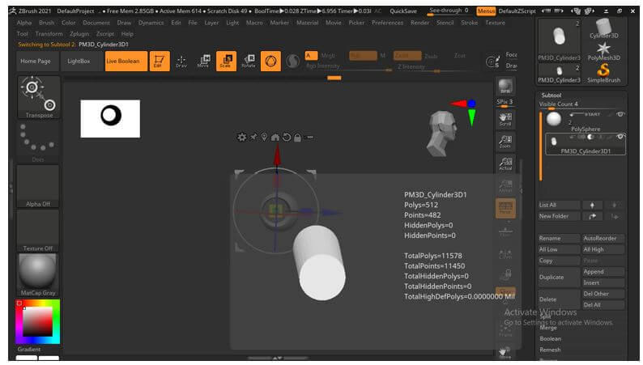
Task: Select the PolyMesh3D star tool
Action: click(x=603, y=51)
